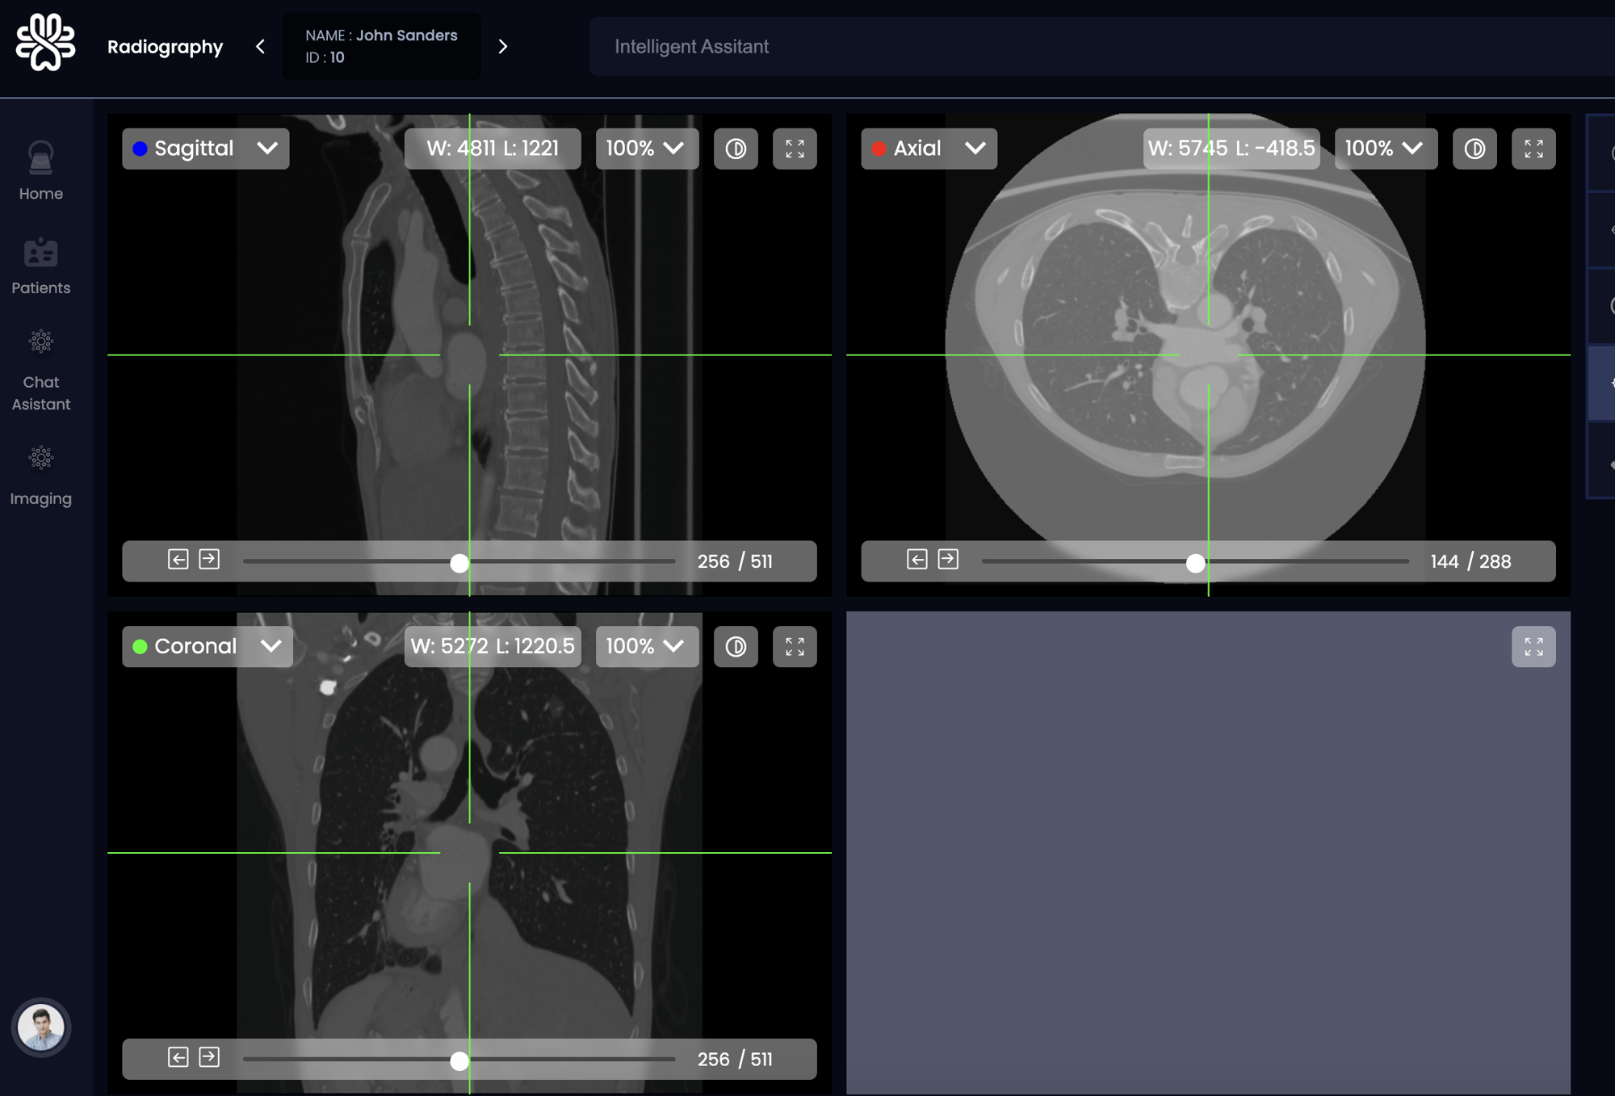This screenshot has height=1096, width=1615.
Task: Open the Imaging sidebar section
Action: point(40,477)
